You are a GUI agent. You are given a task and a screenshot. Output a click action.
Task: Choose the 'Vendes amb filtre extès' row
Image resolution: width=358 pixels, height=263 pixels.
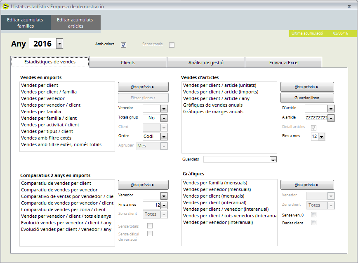tap(67, 138)
